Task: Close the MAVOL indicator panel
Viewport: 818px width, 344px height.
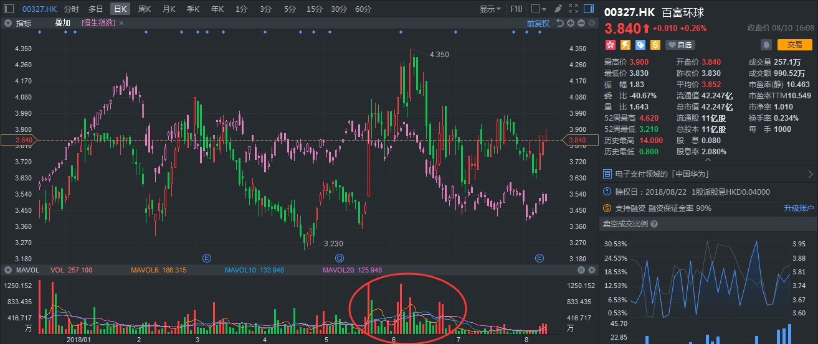Action: [x=581, y=270]
